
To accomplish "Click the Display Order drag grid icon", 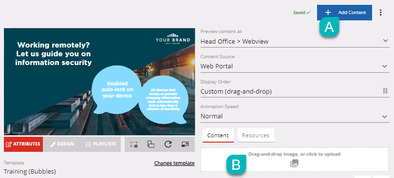I will [x=385, y=91].
